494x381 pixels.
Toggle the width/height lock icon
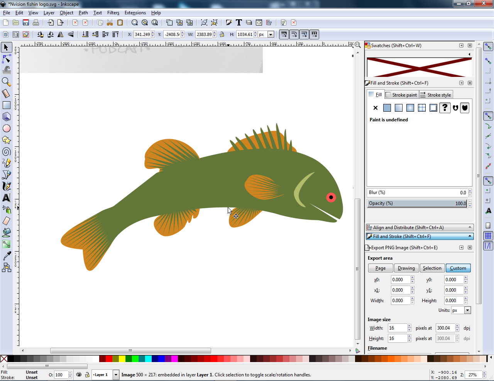[x=222, y=34]
